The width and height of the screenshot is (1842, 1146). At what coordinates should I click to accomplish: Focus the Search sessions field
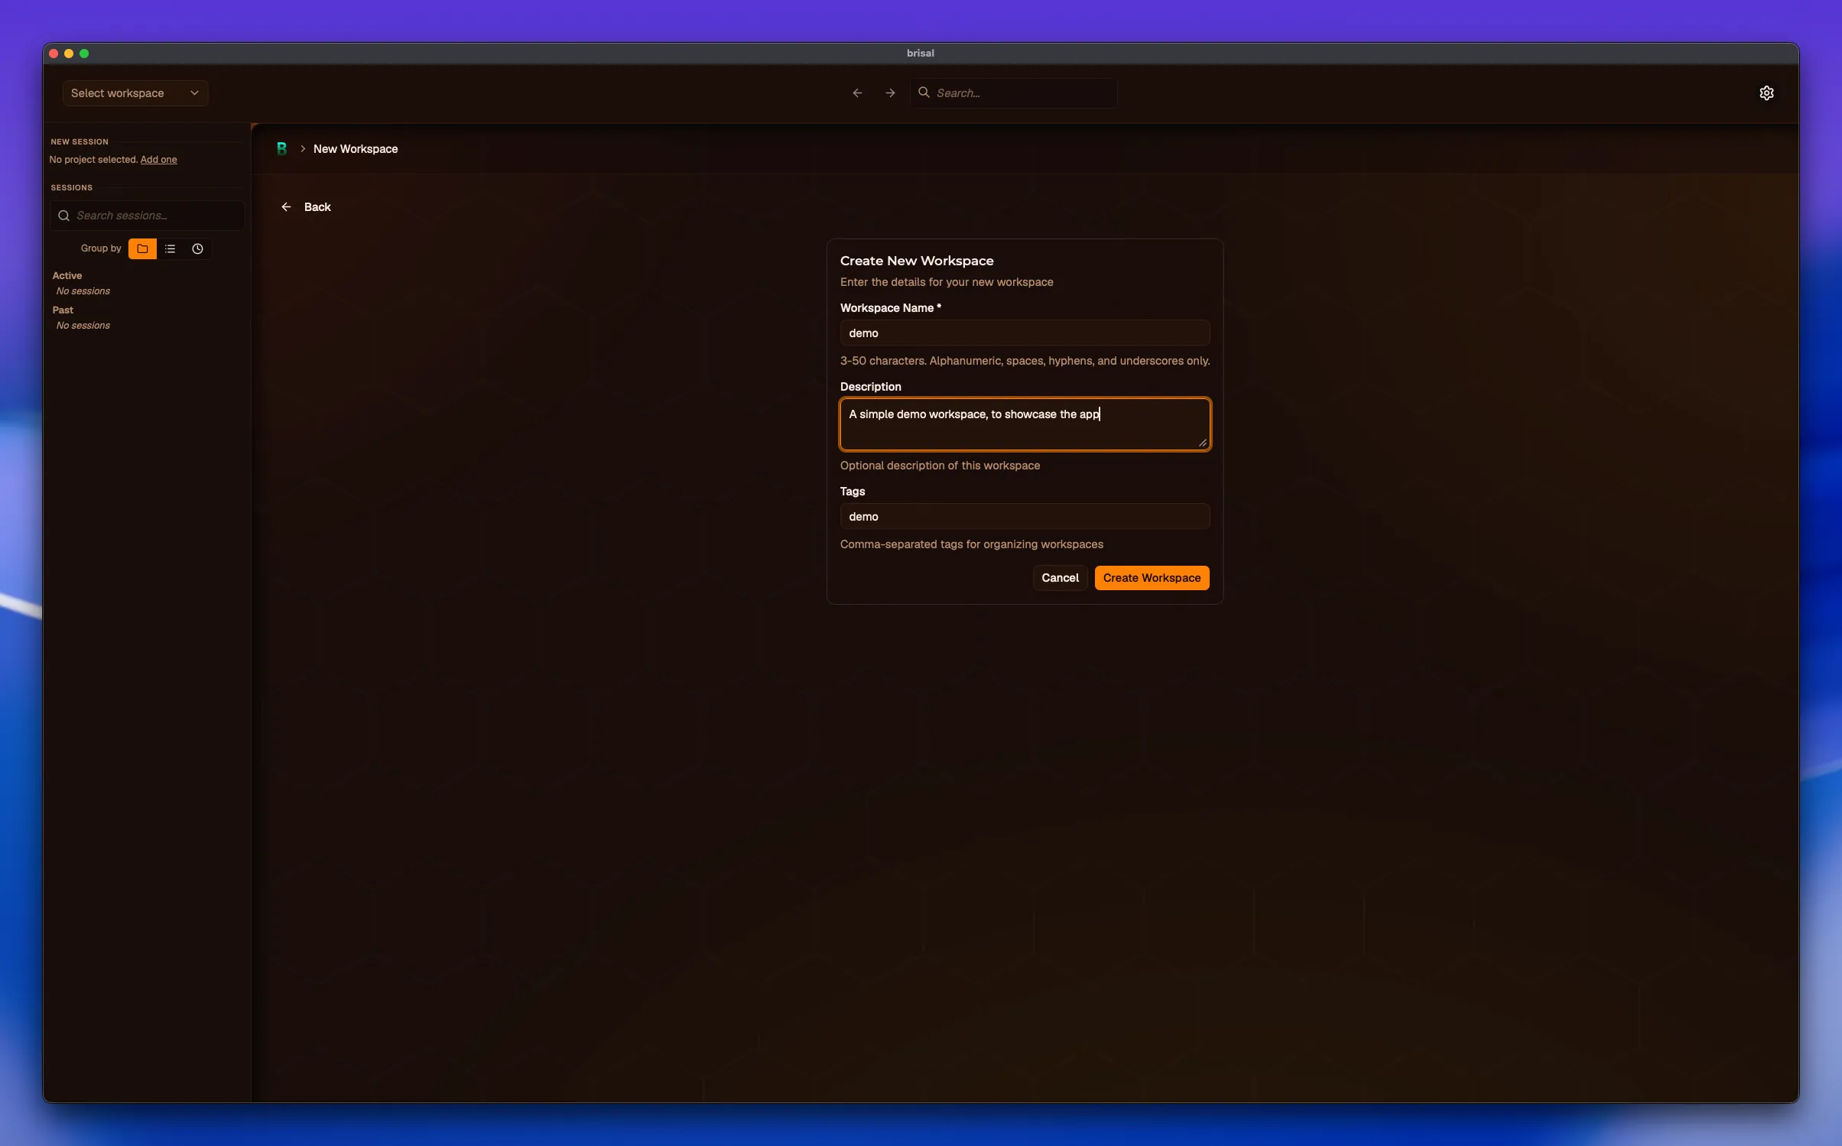pyautogui.click(x=148, y=216)
